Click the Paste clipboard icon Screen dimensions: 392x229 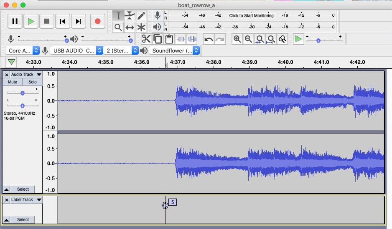tap(169, 39)
